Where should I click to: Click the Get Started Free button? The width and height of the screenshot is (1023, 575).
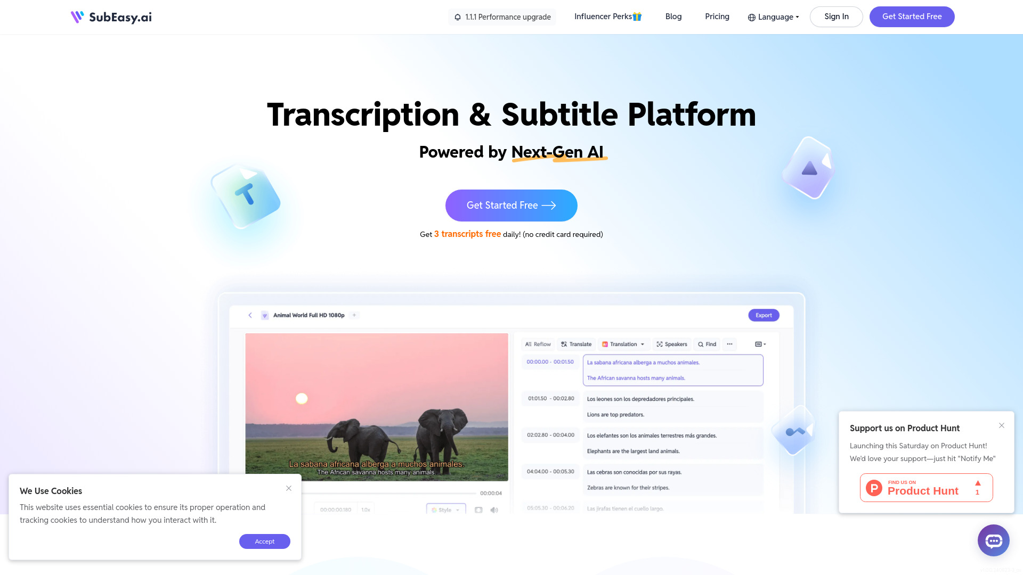[511, 205]
